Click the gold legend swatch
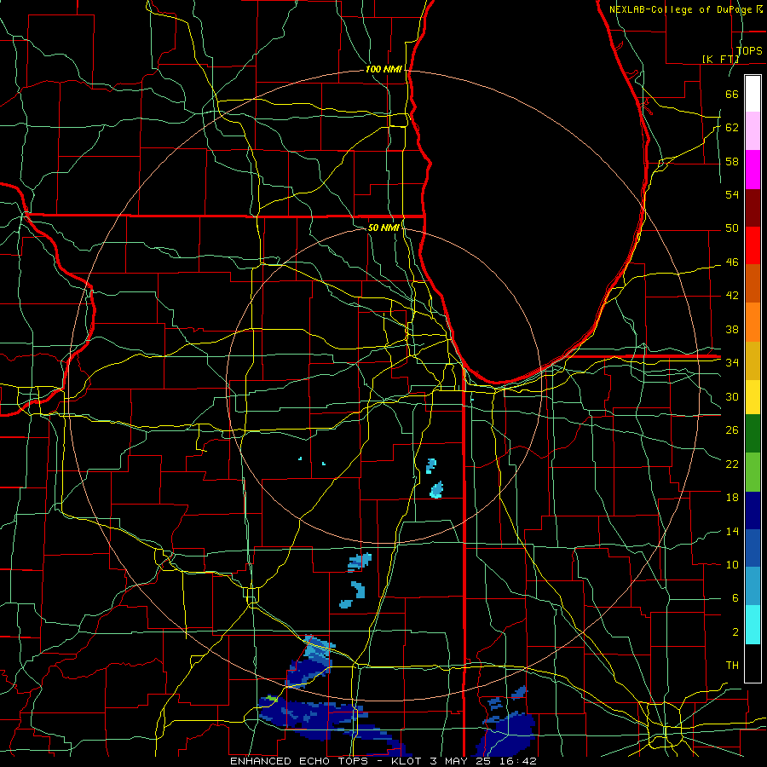 (x=753, y=360)
